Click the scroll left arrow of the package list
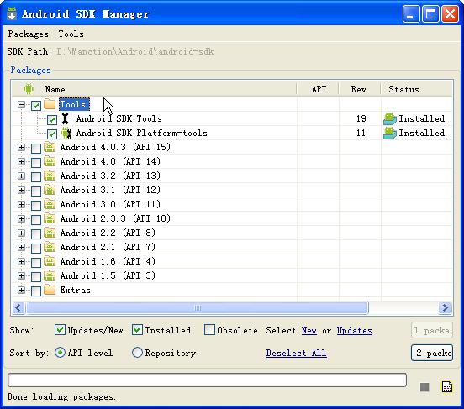Image resolution: width=464 pixels, height=409 pixels. pyautogui.click(x=18, y=308)
